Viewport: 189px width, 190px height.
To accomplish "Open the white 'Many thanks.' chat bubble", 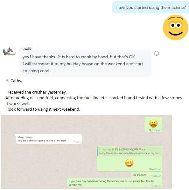I will tap(48, 139).
